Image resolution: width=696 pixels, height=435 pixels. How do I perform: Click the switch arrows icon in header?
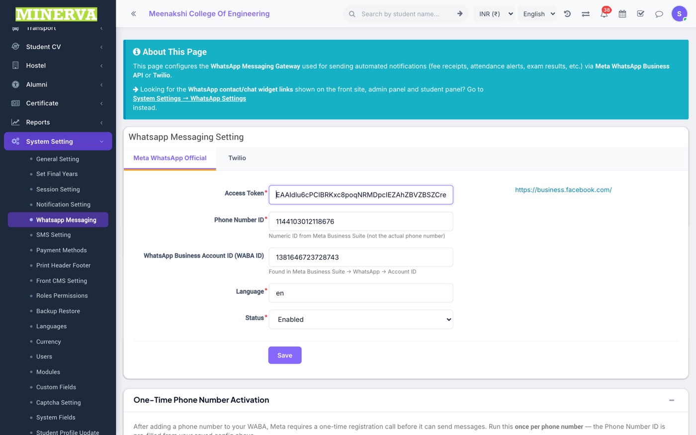point(586,14)
